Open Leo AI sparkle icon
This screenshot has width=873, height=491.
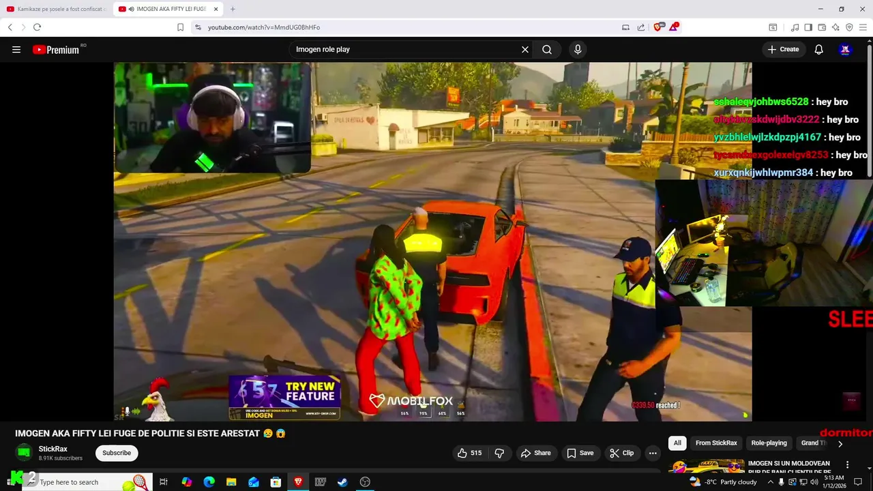pos(835,27)
